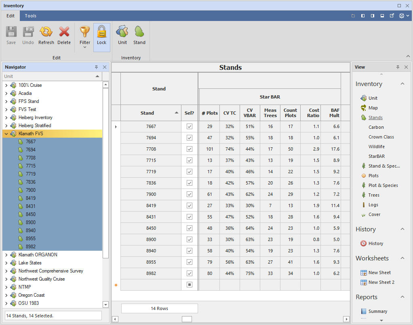The width and height of the screenshot is (413, 325).
Task: Click pop-out window icon in tab bar
Action: tap(392, 16)
